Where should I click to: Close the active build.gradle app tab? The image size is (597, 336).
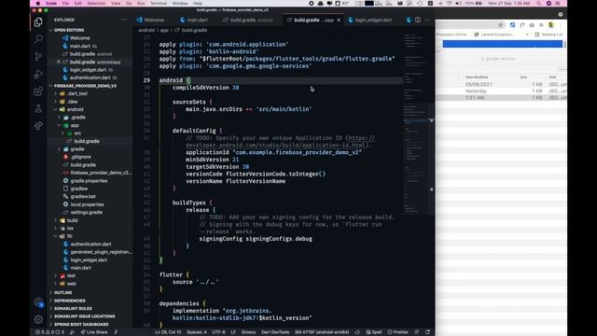point(339,20)
